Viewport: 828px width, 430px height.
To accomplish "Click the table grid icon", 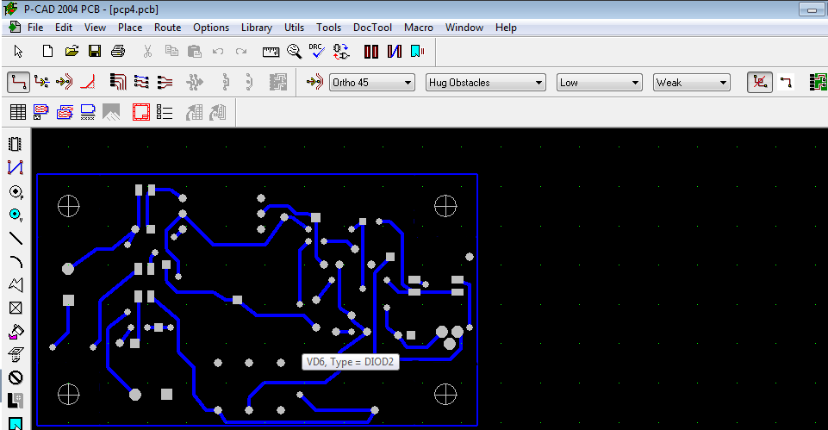I will pyautogui.click(x=18, y=112).
